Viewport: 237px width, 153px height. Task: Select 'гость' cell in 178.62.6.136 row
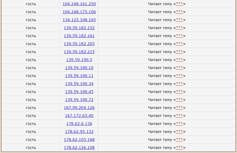[31, 124]
